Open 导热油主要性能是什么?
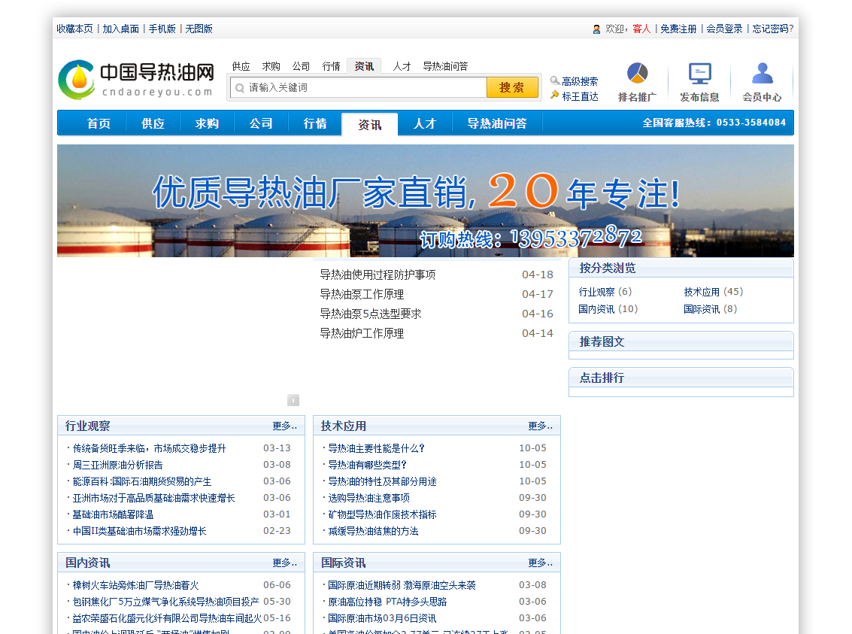This screenshot has width=852, height=634. tap(376, 448)
